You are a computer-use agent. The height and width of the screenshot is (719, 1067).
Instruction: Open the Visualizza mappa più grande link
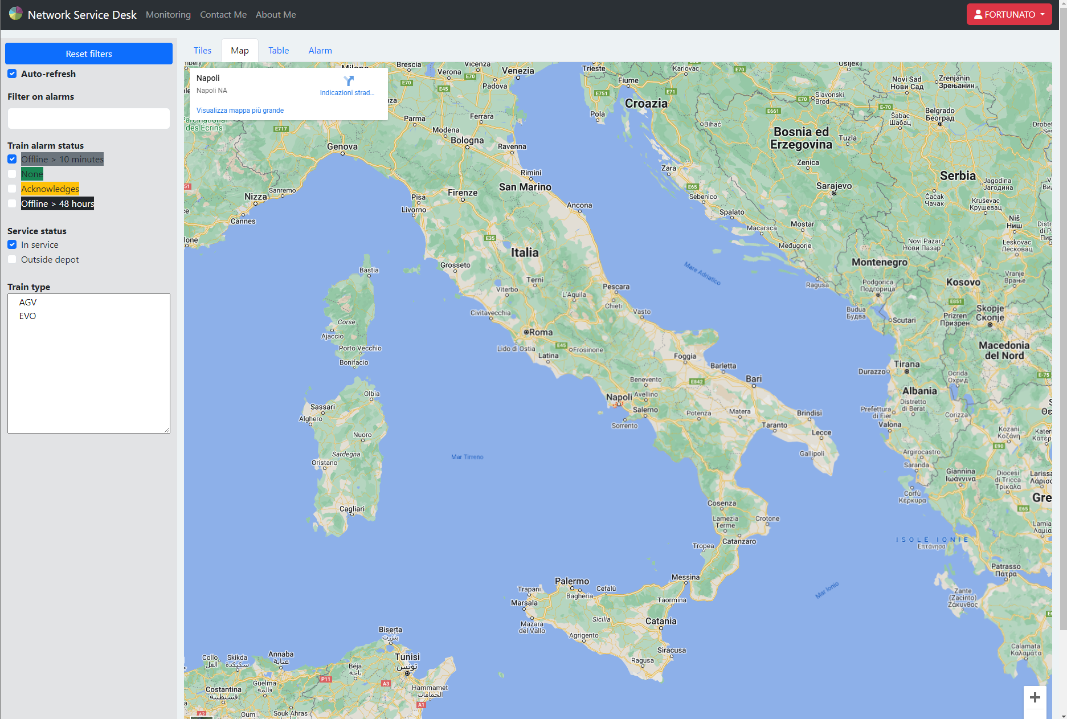point(240,111)
